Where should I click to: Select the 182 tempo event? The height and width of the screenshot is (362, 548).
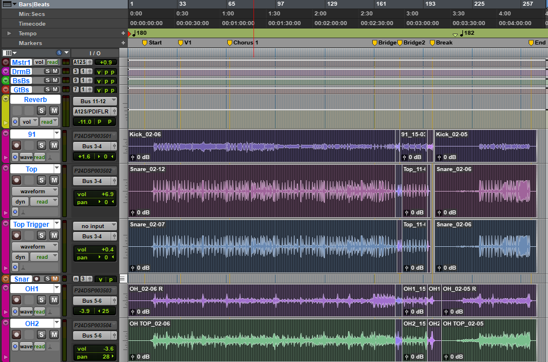click(x=468, y=33)
